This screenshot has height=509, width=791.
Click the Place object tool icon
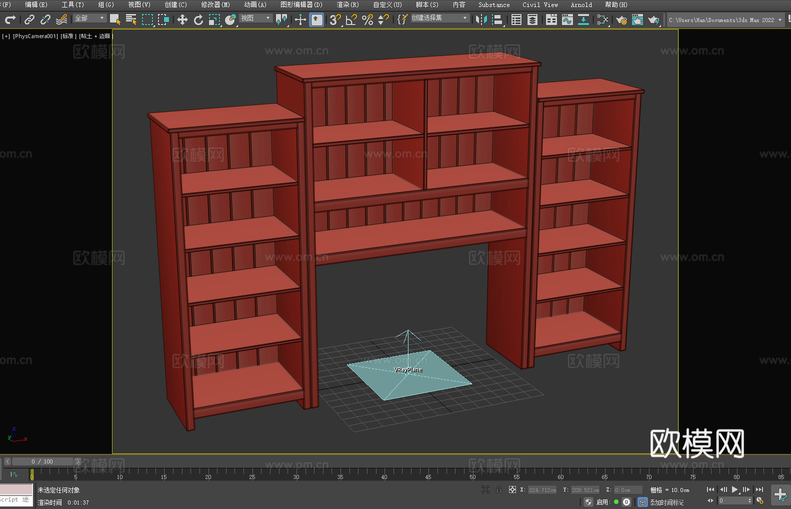click(230, 20)
